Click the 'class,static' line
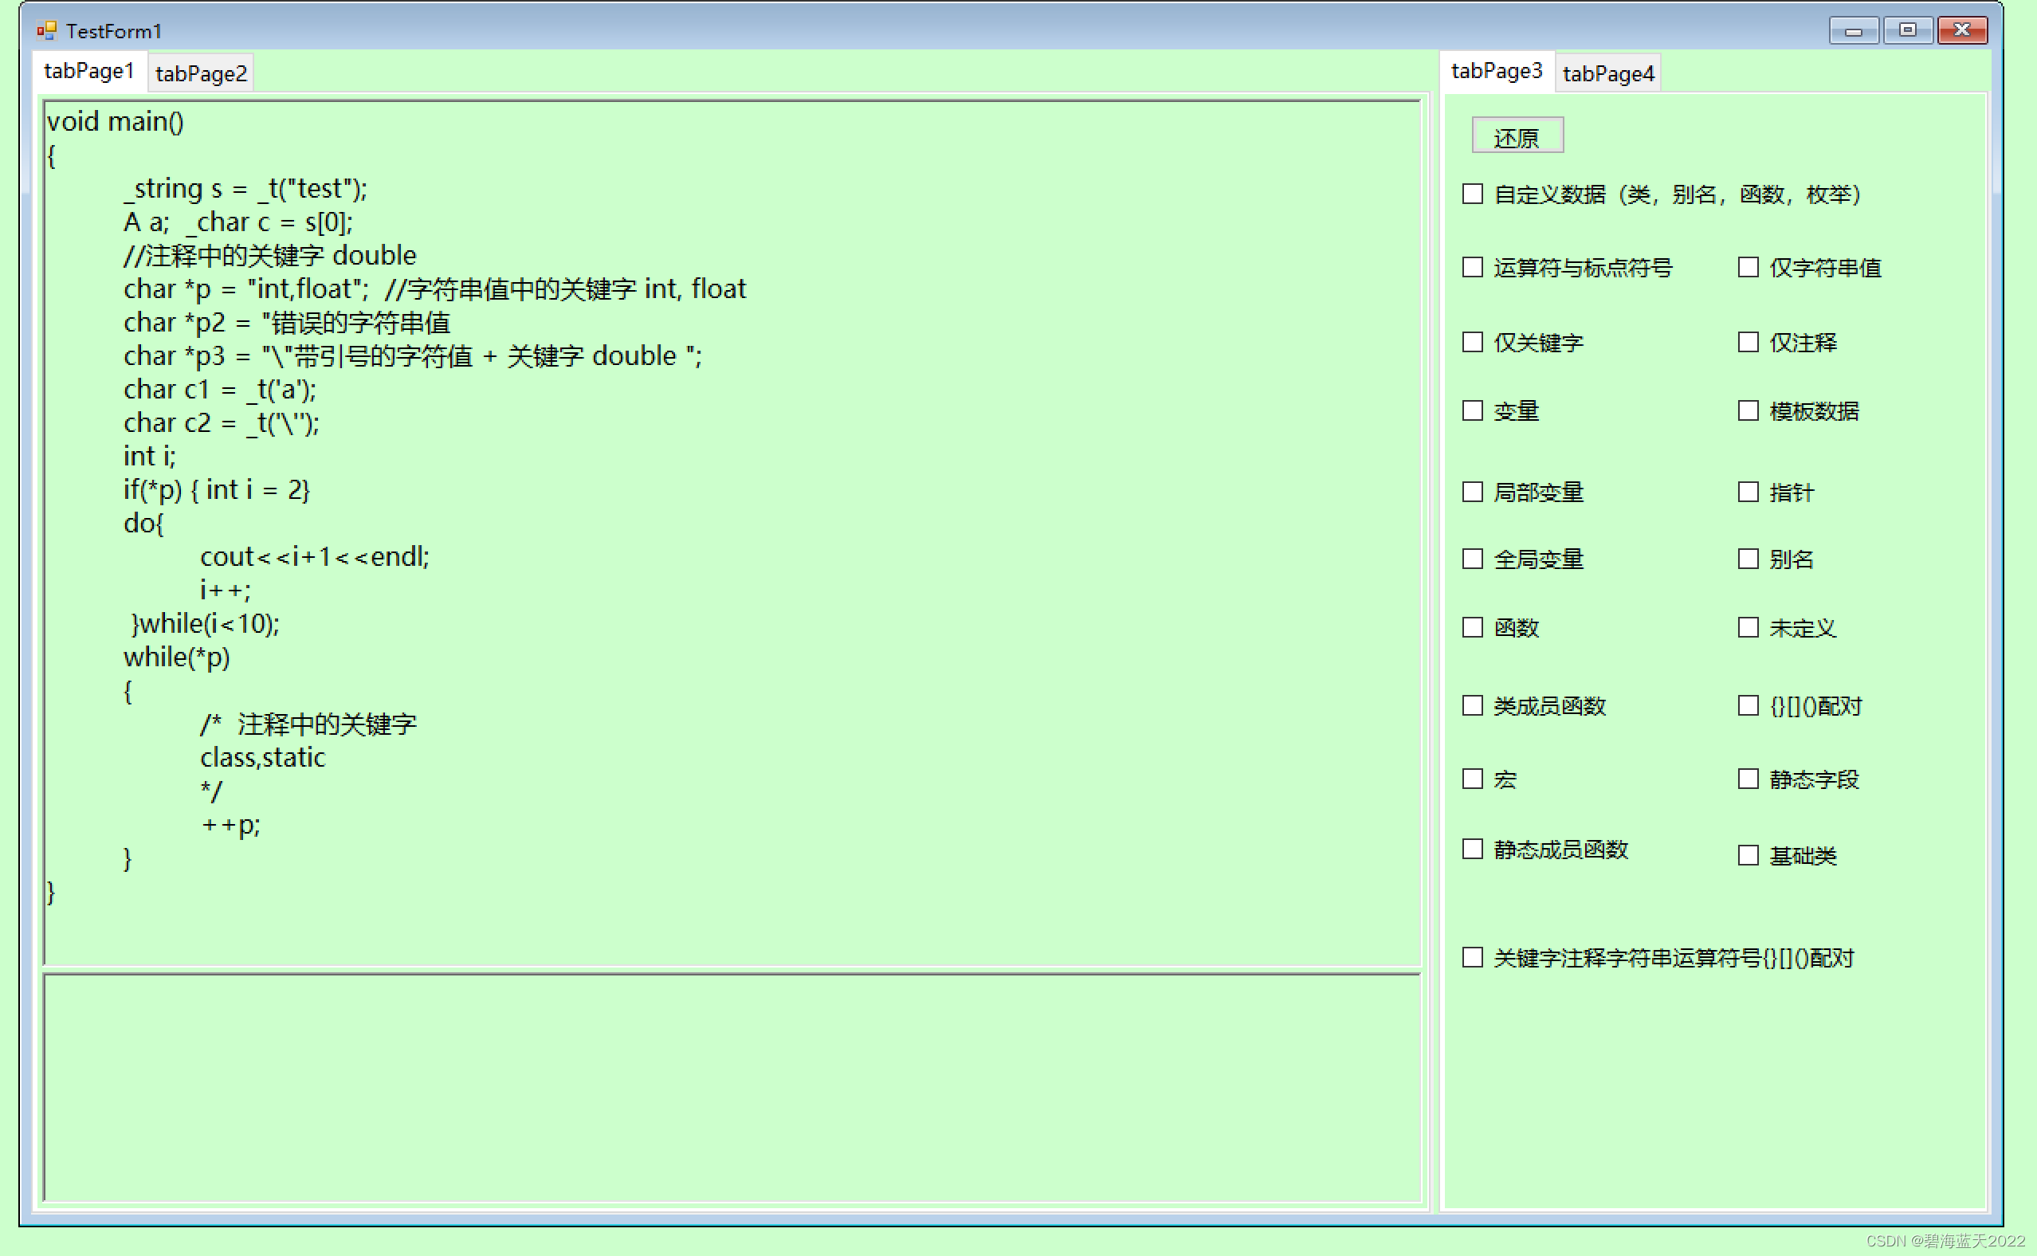Screen dimensions: 2037x1256 tap(262, 758)
